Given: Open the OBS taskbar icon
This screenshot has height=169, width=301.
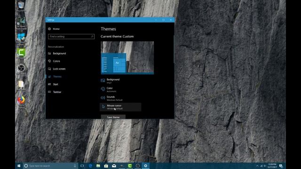Looking at the screenshot, I should (x=138, y=166).
